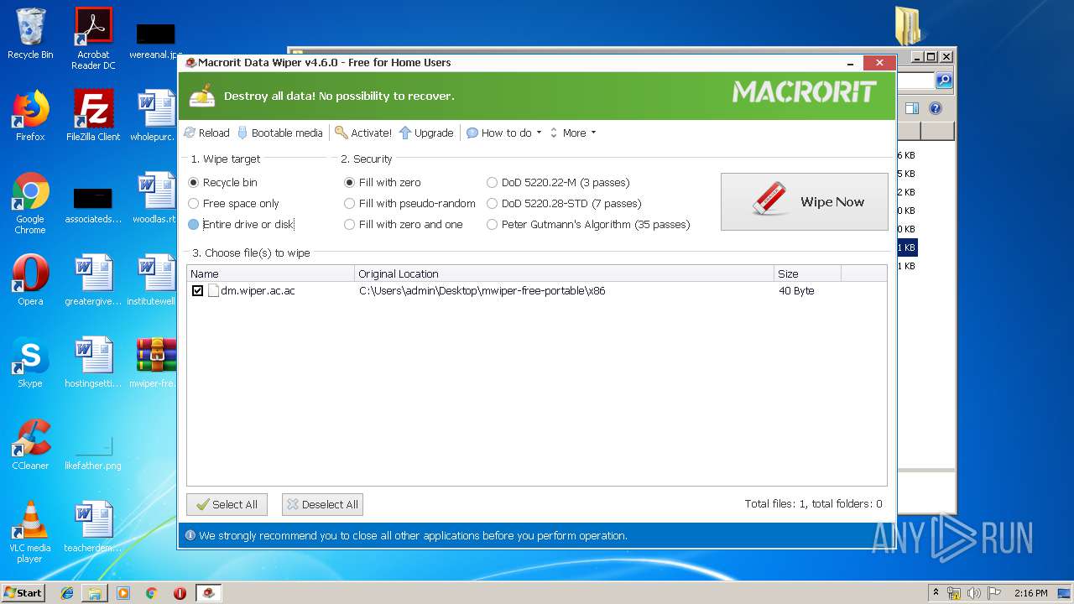This screenshot has height=604, width=1074.
Task: Choose Fill with pseudo-random
Action: 409,203
